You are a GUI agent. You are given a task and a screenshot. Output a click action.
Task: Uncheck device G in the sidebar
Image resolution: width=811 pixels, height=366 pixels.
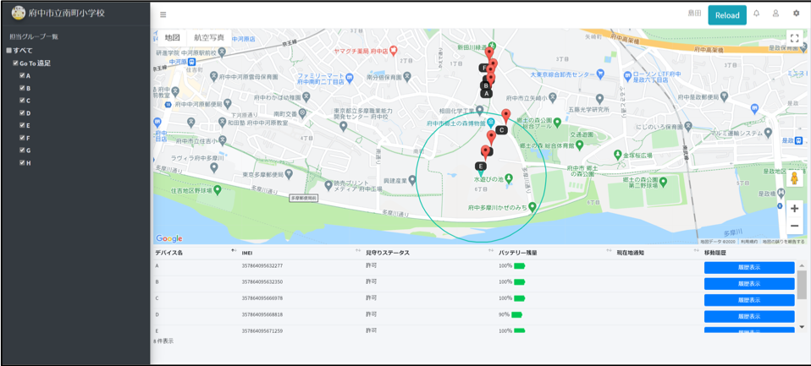coord(22,150)
